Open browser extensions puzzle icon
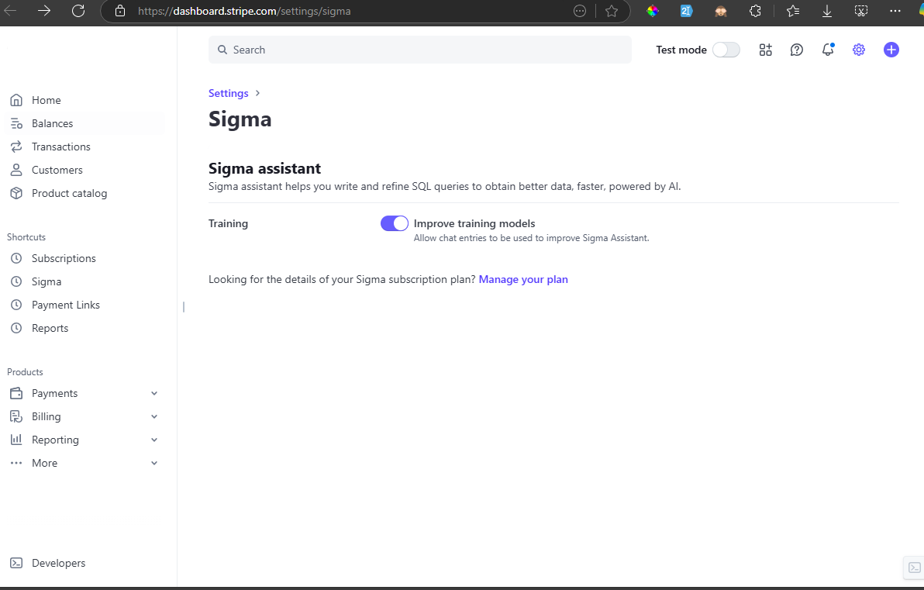This screenshot has width=924, height=590. point(755,11)
